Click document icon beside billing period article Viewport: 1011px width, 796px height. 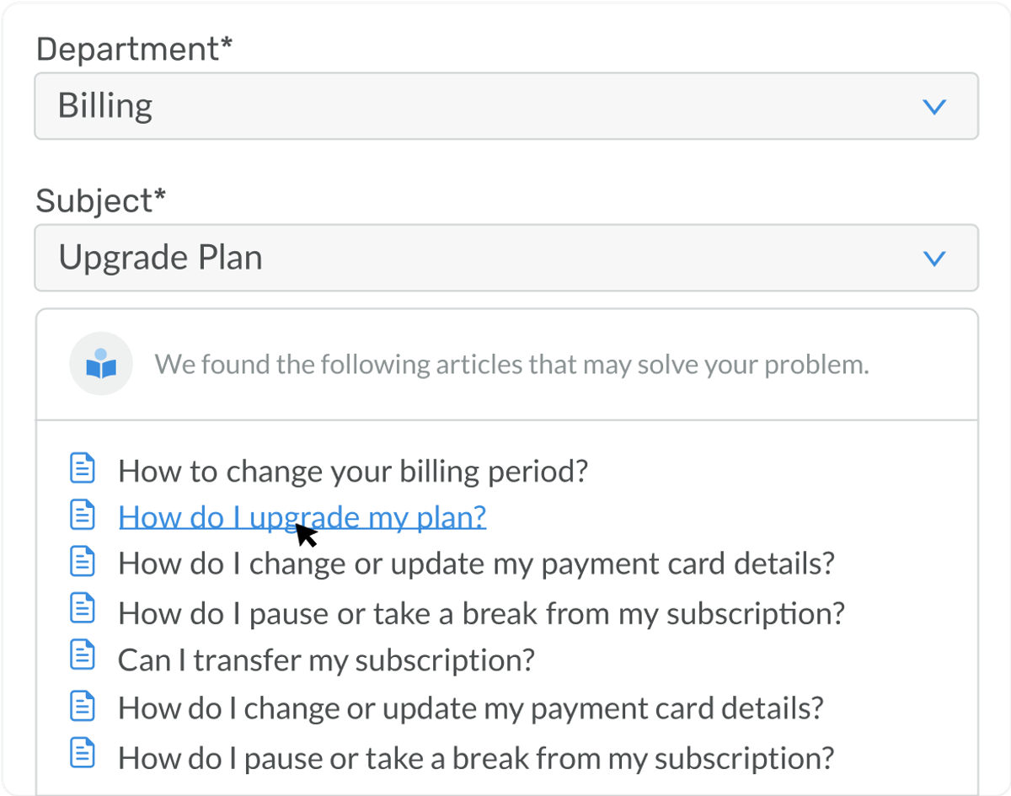83,467
